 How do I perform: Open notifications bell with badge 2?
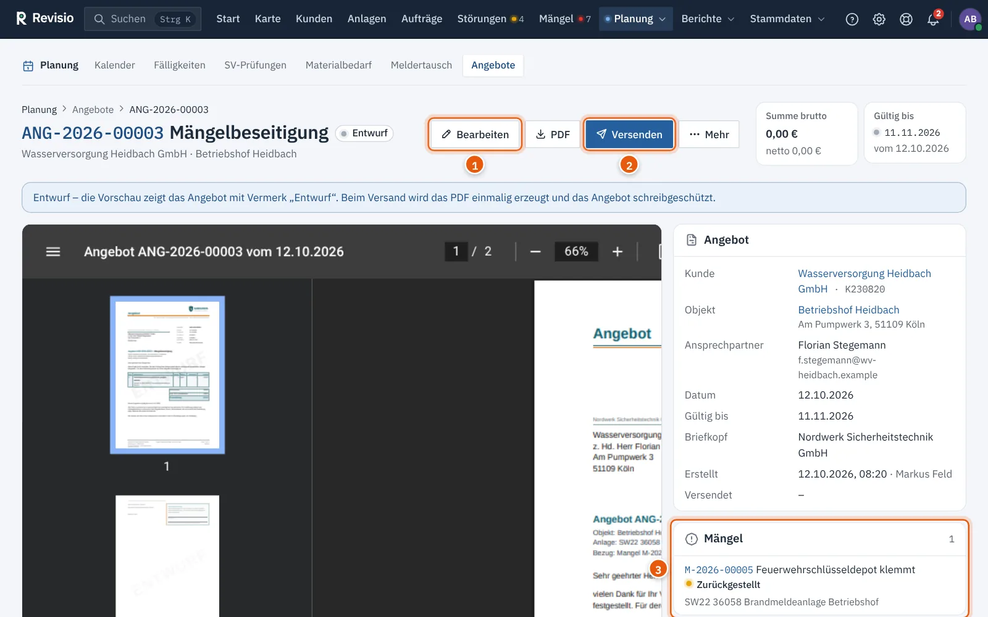coord(933,19)
